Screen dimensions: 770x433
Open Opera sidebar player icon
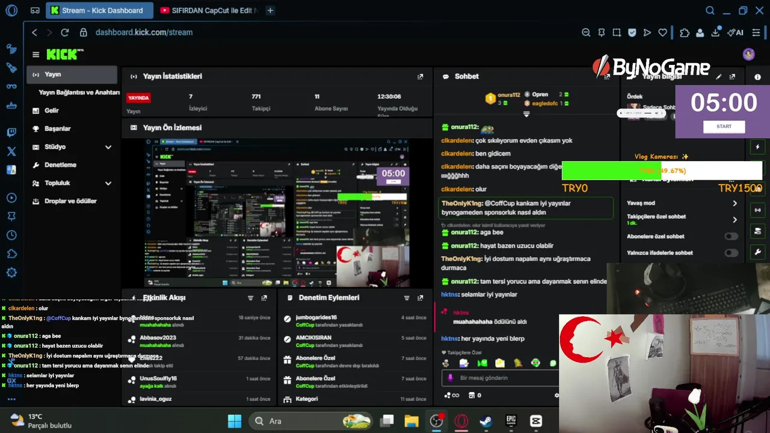[11, 198]
